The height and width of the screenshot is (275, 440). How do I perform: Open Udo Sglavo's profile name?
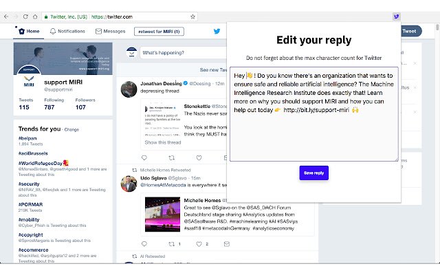tap(153, 178)
